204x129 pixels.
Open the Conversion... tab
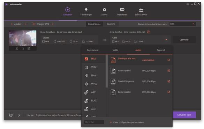click(x=94, y=24)
